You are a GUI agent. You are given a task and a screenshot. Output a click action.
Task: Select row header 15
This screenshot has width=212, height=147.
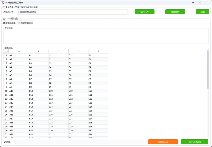click(6, 111)
